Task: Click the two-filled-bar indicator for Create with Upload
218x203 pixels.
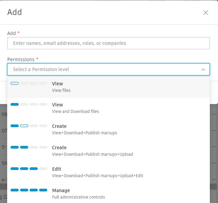Action: 29,147
